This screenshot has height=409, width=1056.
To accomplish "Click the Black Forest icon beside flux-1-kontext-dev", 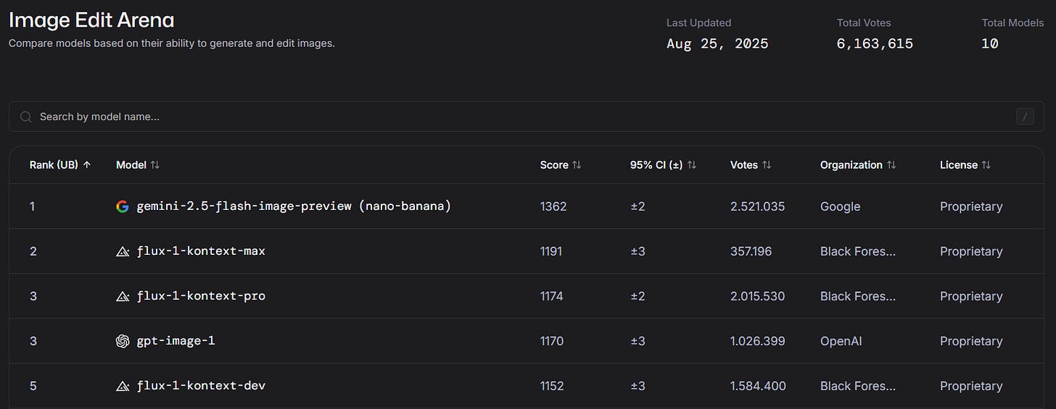I will (x=123, y=386).
